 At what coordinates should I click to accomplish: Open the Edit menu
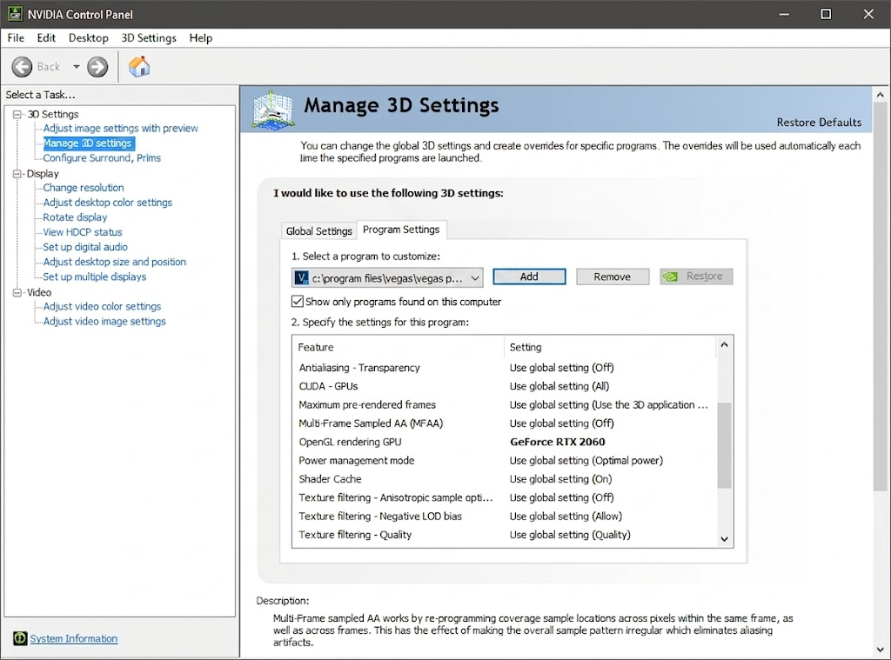click(x=46, y=38)
